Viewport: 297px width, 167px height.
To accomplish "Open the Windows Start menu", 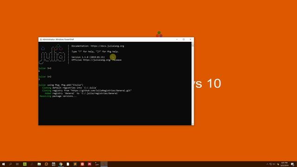I will (x=3, y=164).
